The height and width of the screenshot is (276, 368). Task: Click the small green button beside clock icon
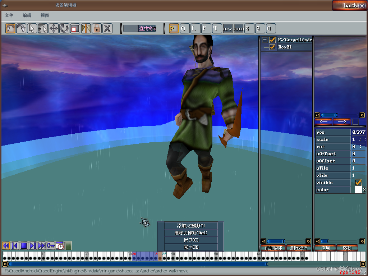tap(68, 246)
